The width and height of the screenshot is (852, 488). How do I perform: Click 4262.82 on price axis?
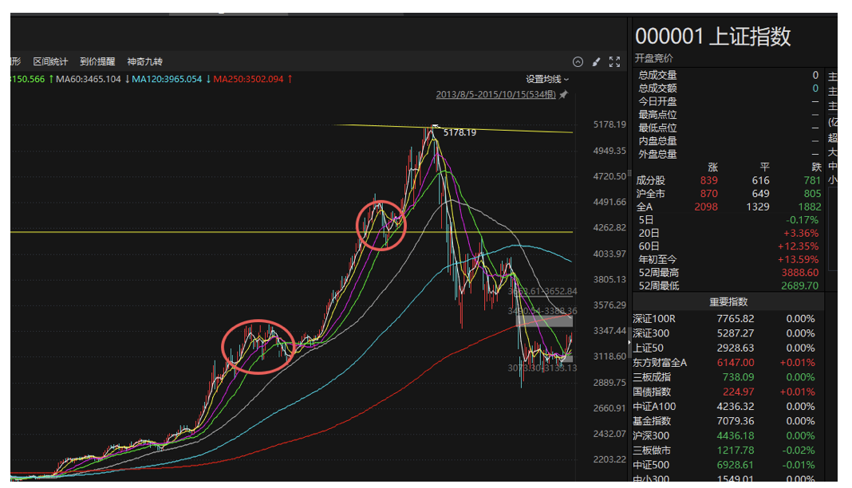pyautogui.click(x=609, y=228)
